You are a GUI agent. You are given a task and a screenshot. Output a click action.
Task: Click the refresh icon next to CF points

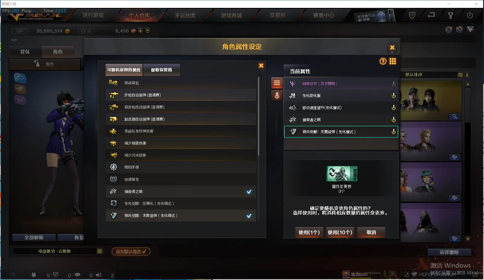147,31
